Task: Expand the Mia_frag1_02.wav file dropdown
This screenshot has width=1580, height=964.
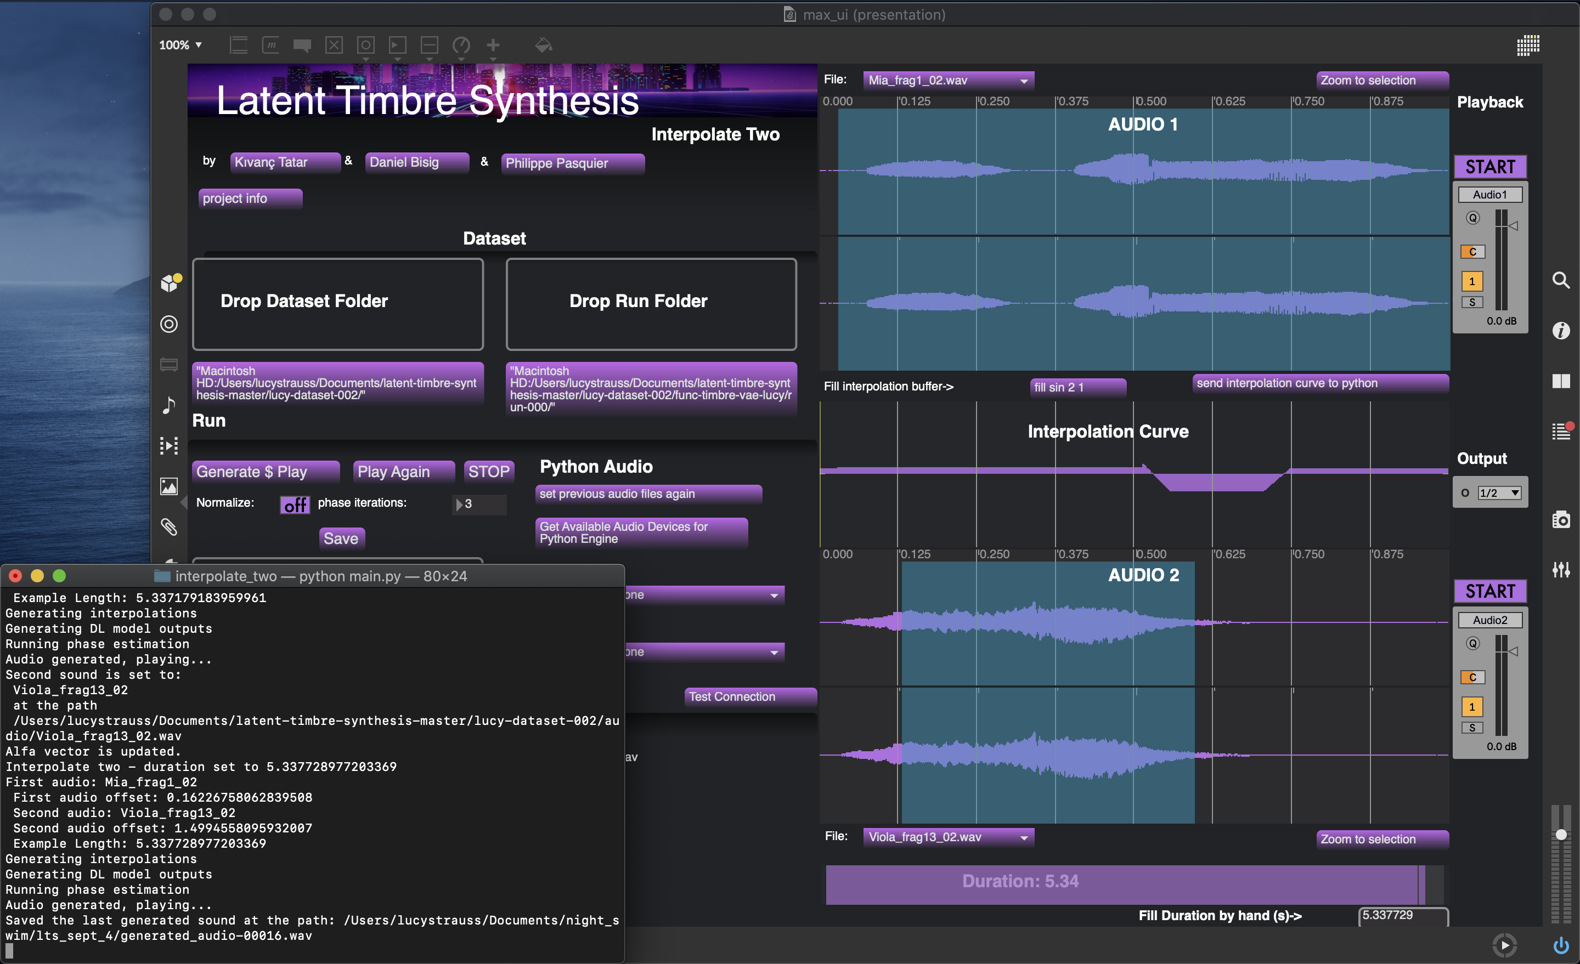Action: pos(948,81)
